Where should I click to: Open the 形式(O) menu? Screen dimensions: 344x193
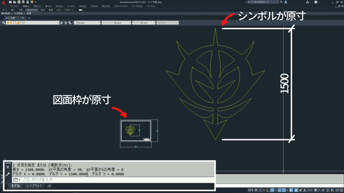[59, 6]
